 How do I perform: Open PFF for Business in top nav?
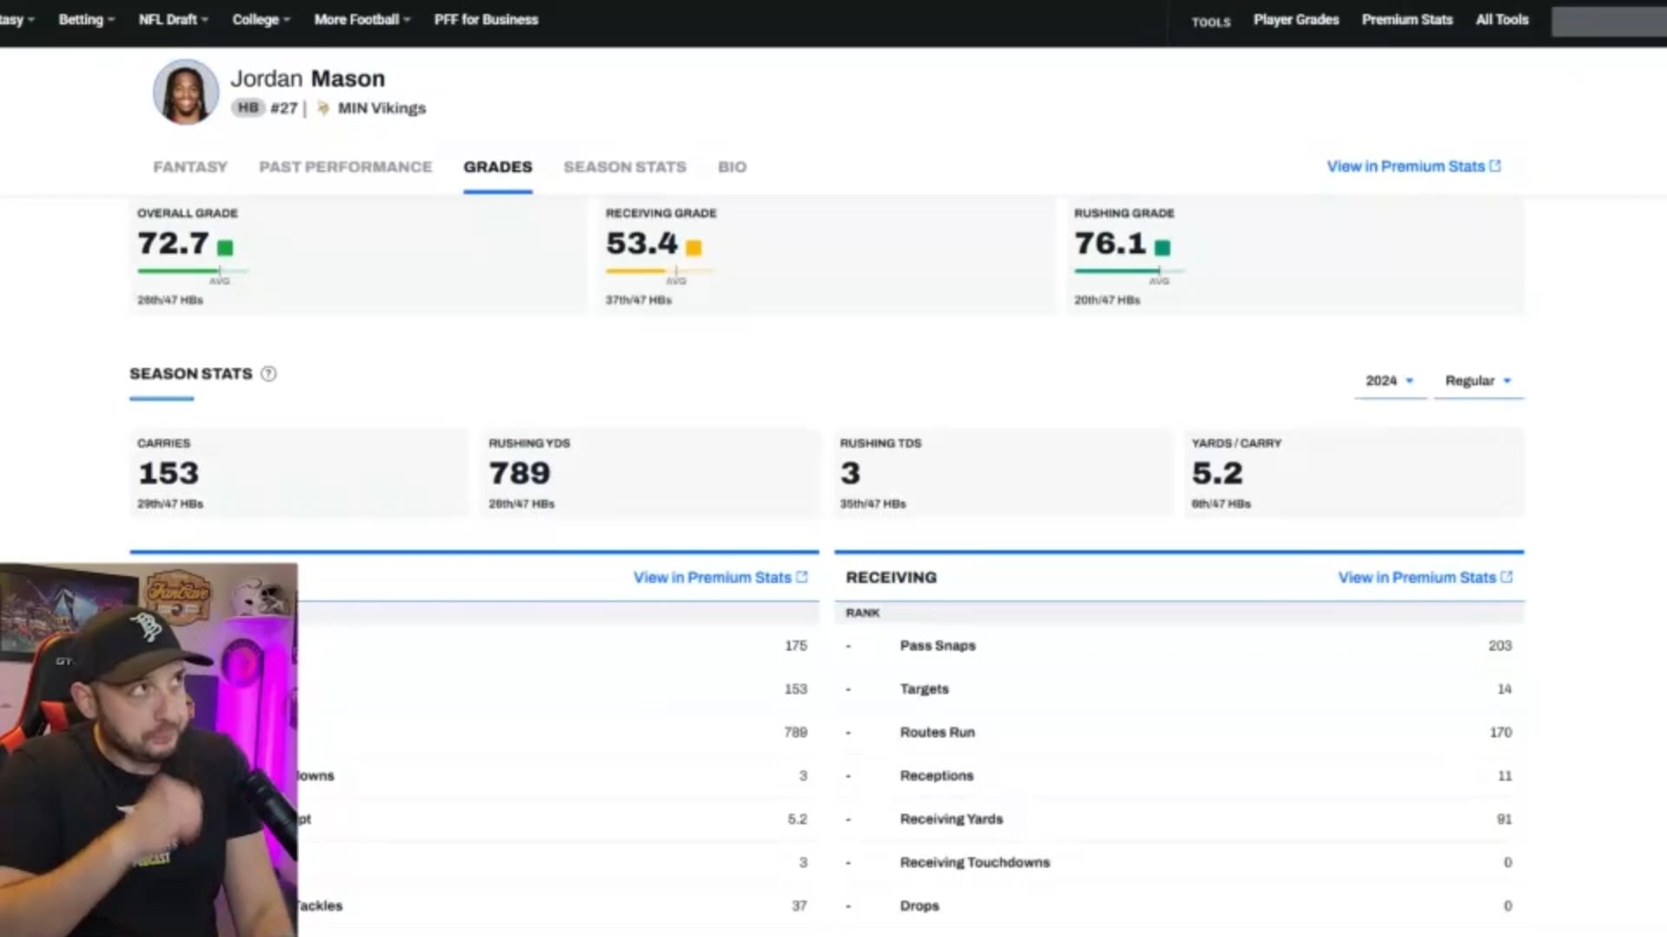486,19
